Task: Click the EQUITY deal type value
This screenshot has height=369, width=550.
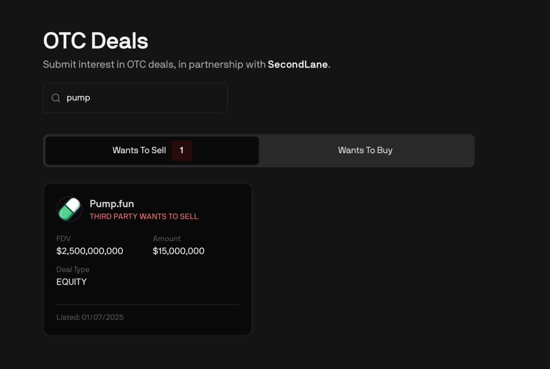Action: [x=71, y=282]
